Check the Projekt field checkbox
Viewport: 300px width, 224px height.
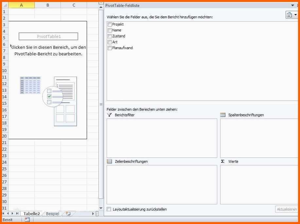pyautogui.click(x=110, y=24)
